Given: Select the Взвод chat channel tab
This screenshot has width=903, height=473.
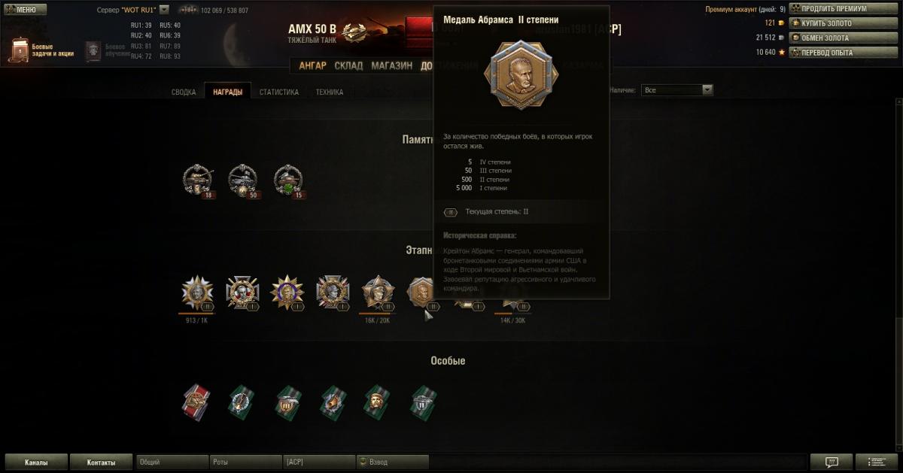Looking at the screenshot, I should pyautogui.click(x=392, y=462).
